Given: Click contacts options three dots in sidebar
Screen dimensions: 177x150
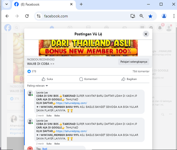Looking at the screenshot, I should pyautogui.click(x=171, y=114).
